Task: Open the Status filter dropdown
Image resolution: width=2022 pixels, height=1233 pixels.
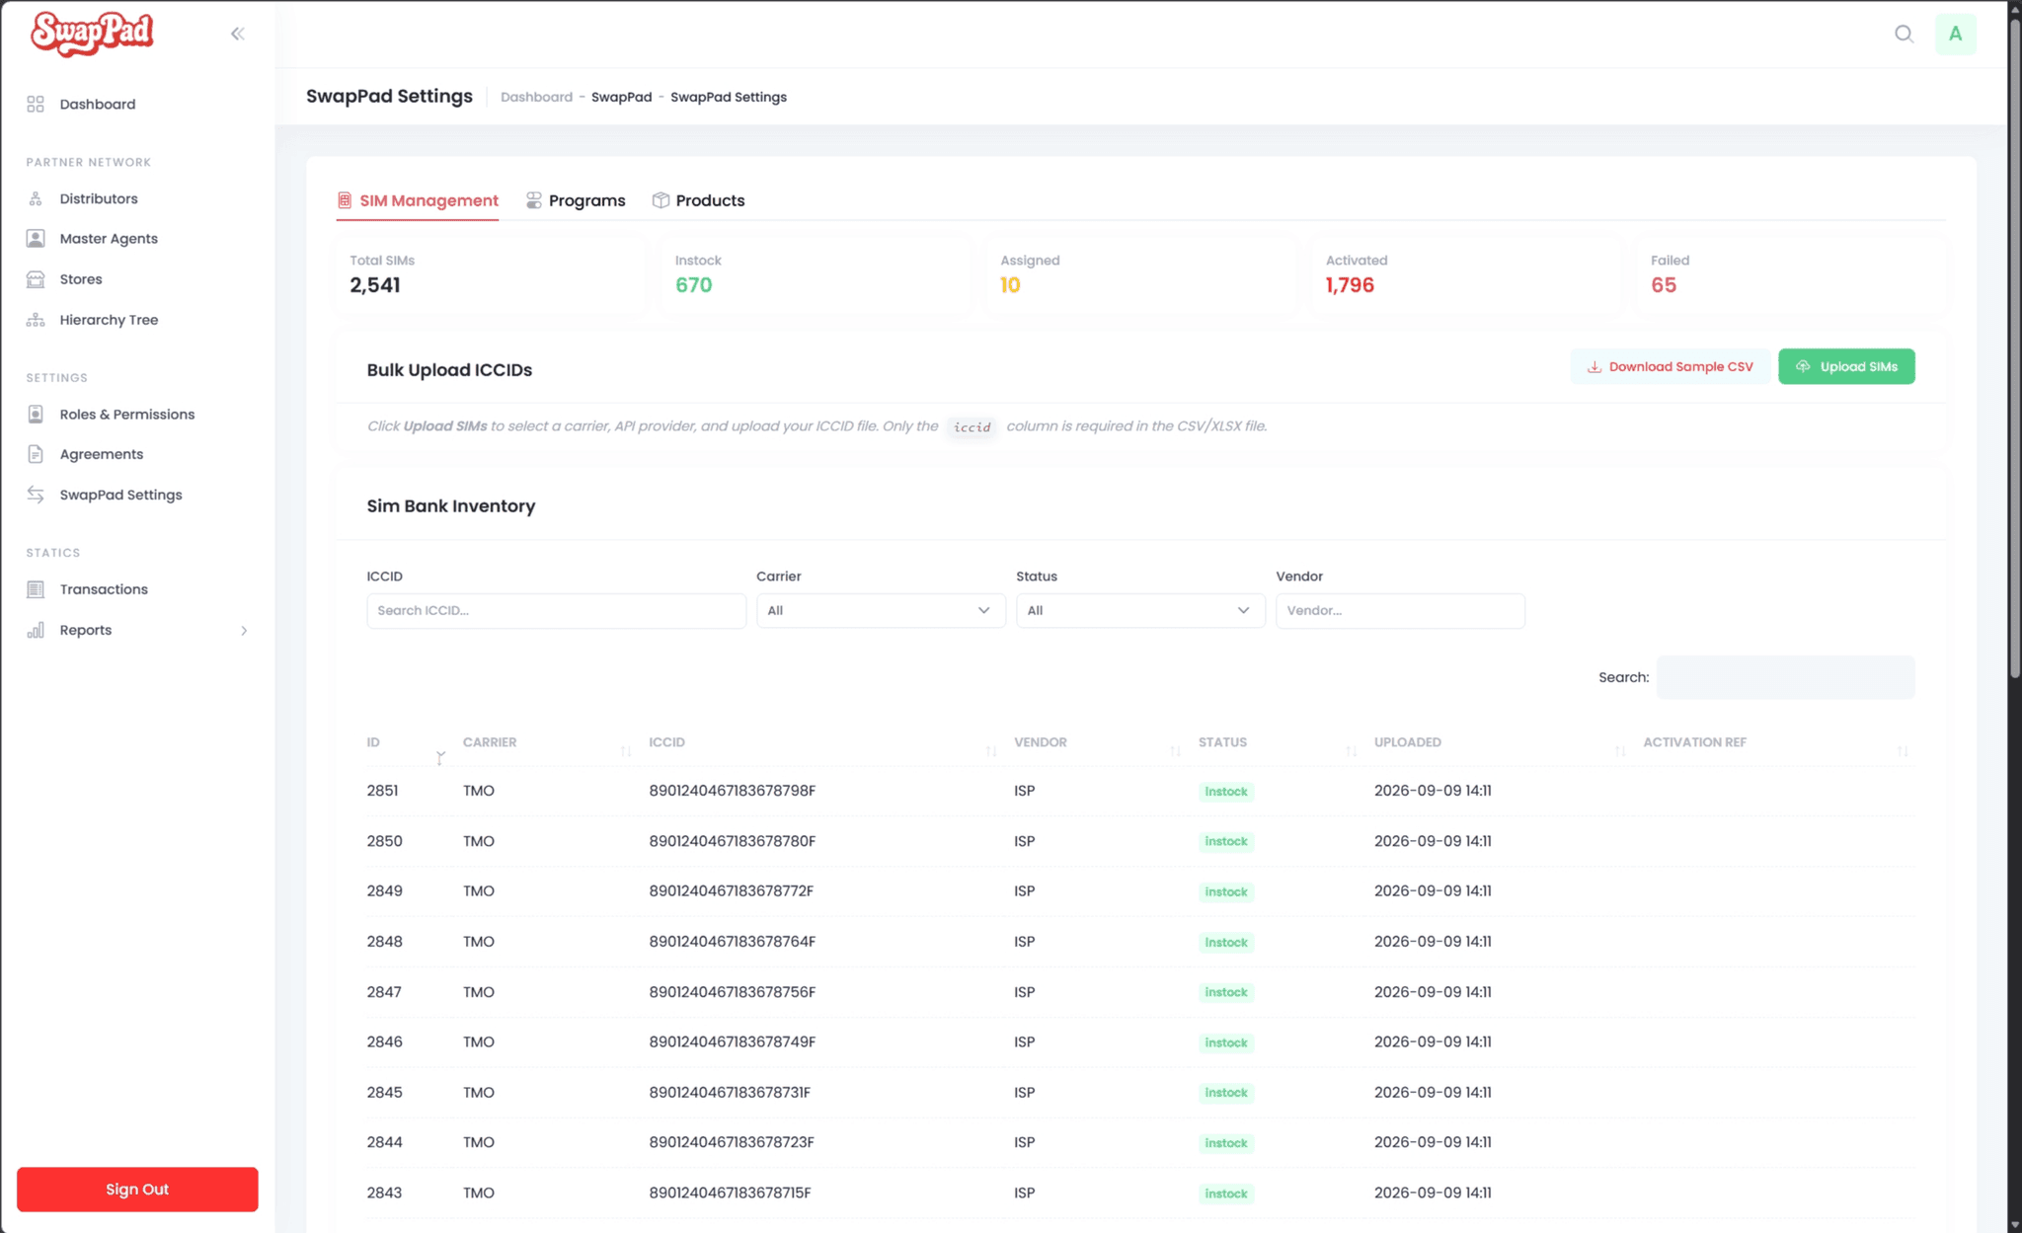Action: coord(1140,611)
